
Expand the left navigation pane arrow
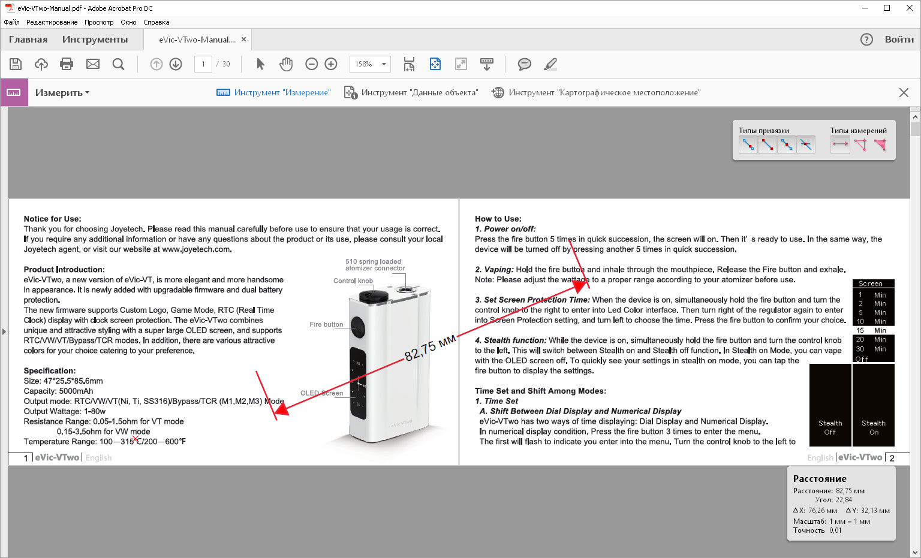[4, 331]
